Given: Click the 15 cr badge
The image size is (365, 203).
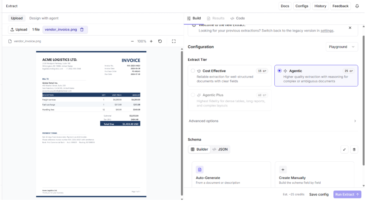Looking at the screenshot, I should (262, 71).
